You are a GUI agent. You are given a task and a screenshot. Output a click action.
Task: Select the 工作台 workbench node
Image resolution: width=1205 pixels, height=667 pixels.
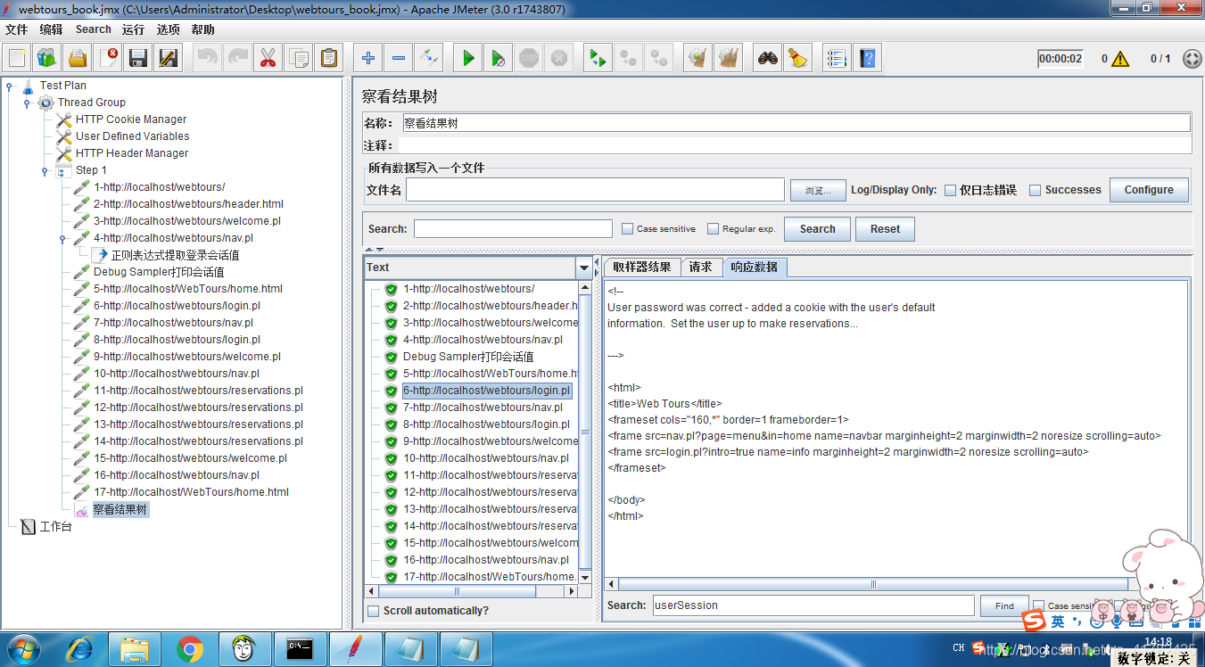pos(55,527)
